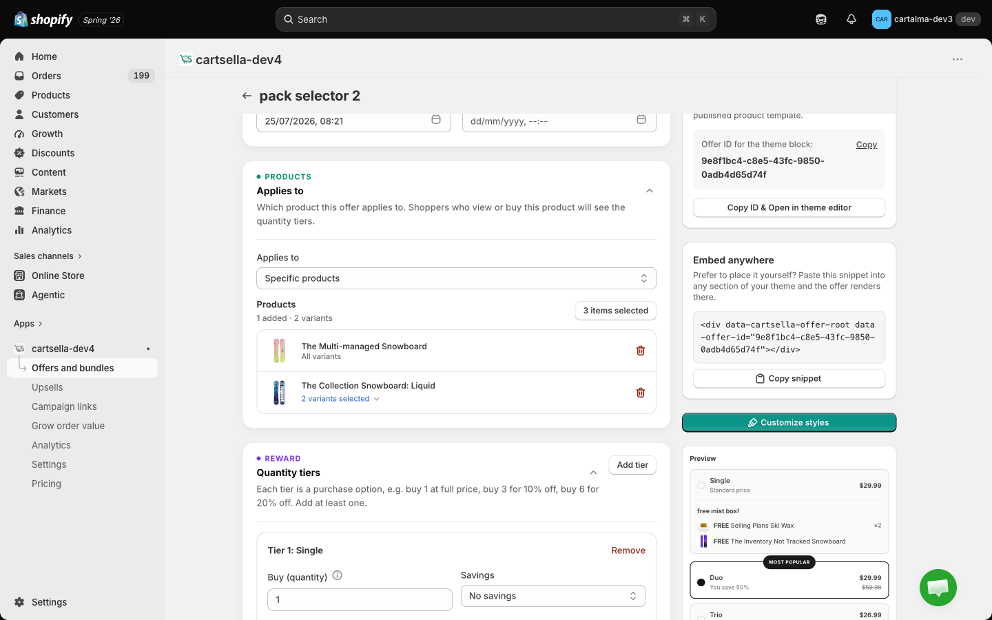
Task: Open the end date calendar picker icon
Action: (x=641, y=120)
